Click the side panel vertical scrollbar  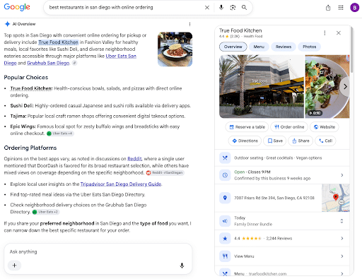(x=352, y=50)
